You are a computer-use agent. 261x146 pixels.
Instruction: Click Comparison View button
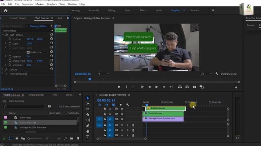click(x=201, y=87)
